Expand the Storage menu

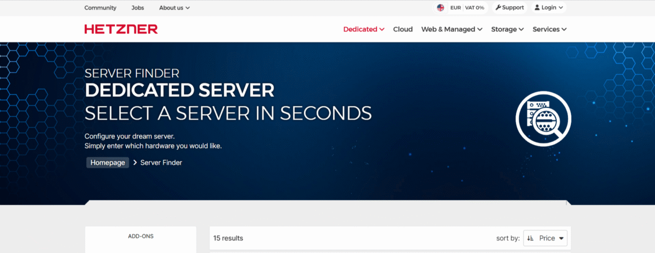(508, 29)
